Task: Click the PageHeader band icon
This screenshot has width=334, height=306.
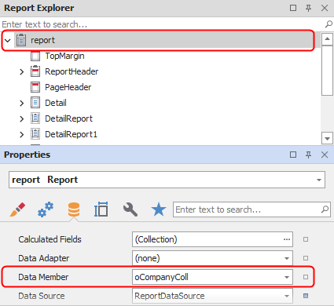Action: tap(35, 87)
